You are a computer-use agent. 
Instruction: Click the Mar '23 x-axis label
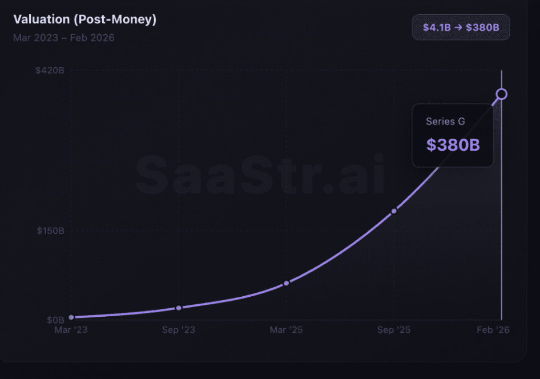71,330
